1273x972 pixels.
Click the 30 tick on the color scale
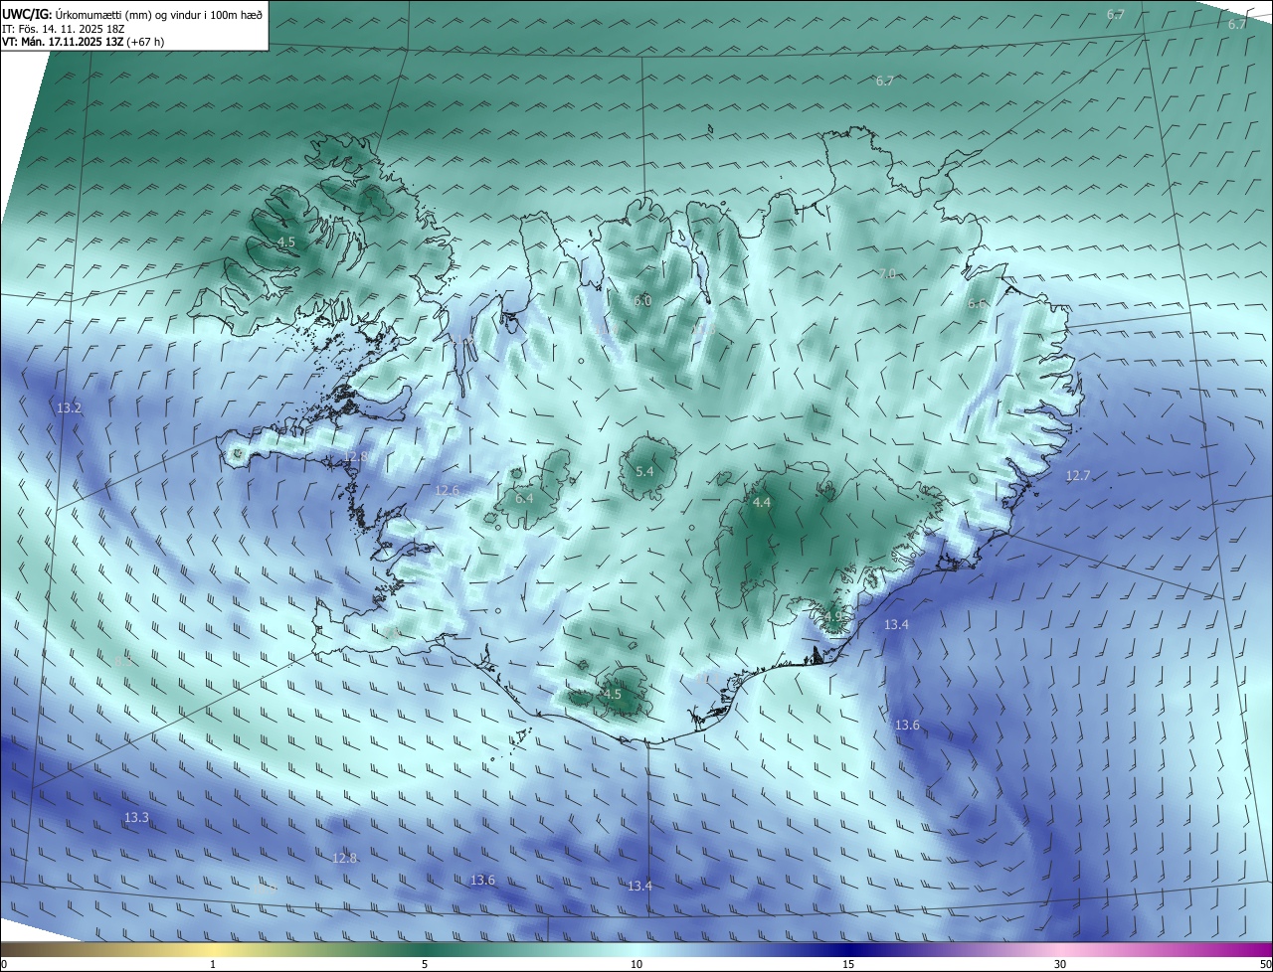point(1060,964)
